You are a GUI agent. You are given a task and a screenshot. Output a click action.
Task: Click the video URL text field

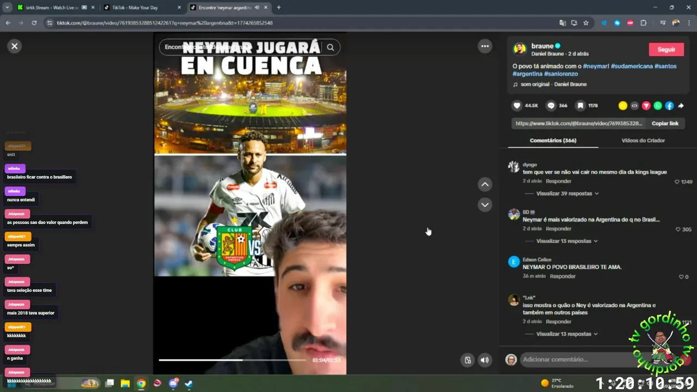[579, 124]
